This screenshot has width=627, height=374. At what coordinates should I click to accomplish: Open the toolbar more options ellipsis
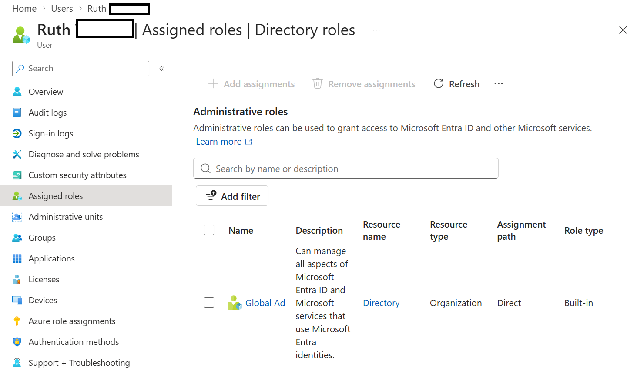click(x=499, y=84)
